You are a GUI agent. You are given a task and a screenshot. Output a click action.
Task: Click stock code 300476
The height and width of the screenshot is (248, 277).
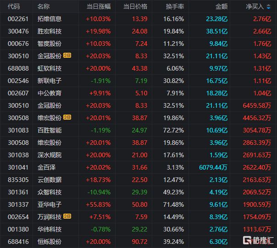tap(18, 31)
